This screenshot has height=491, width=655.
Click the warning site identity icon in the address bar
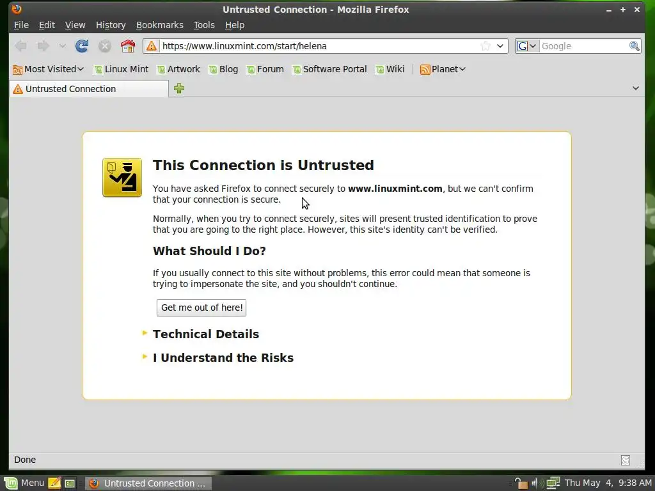(152, 46)
